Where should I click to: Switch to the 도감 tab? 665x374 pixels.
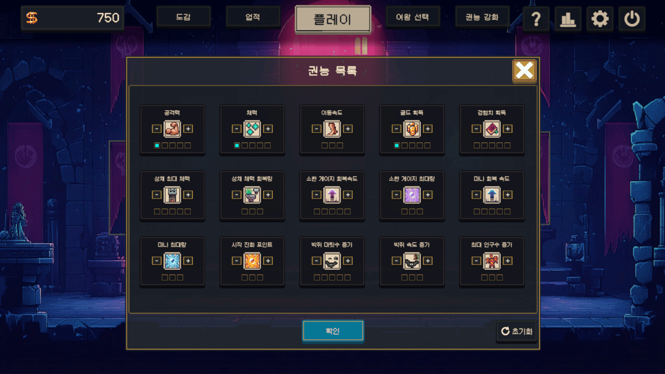tap(183, 17)
